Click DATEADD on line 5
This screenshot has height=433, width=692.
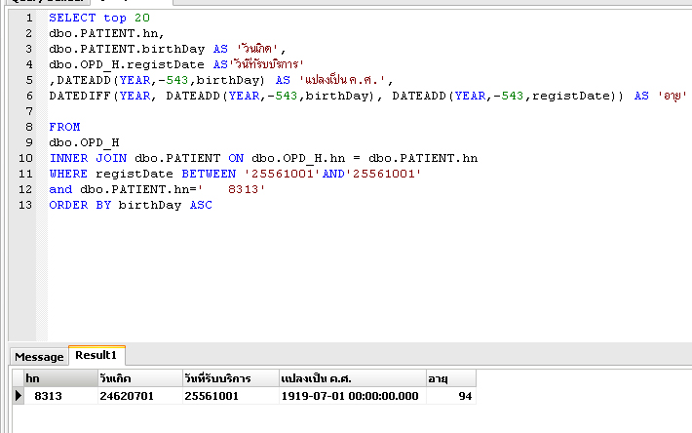pyautogui.click(x=84, y=80)
